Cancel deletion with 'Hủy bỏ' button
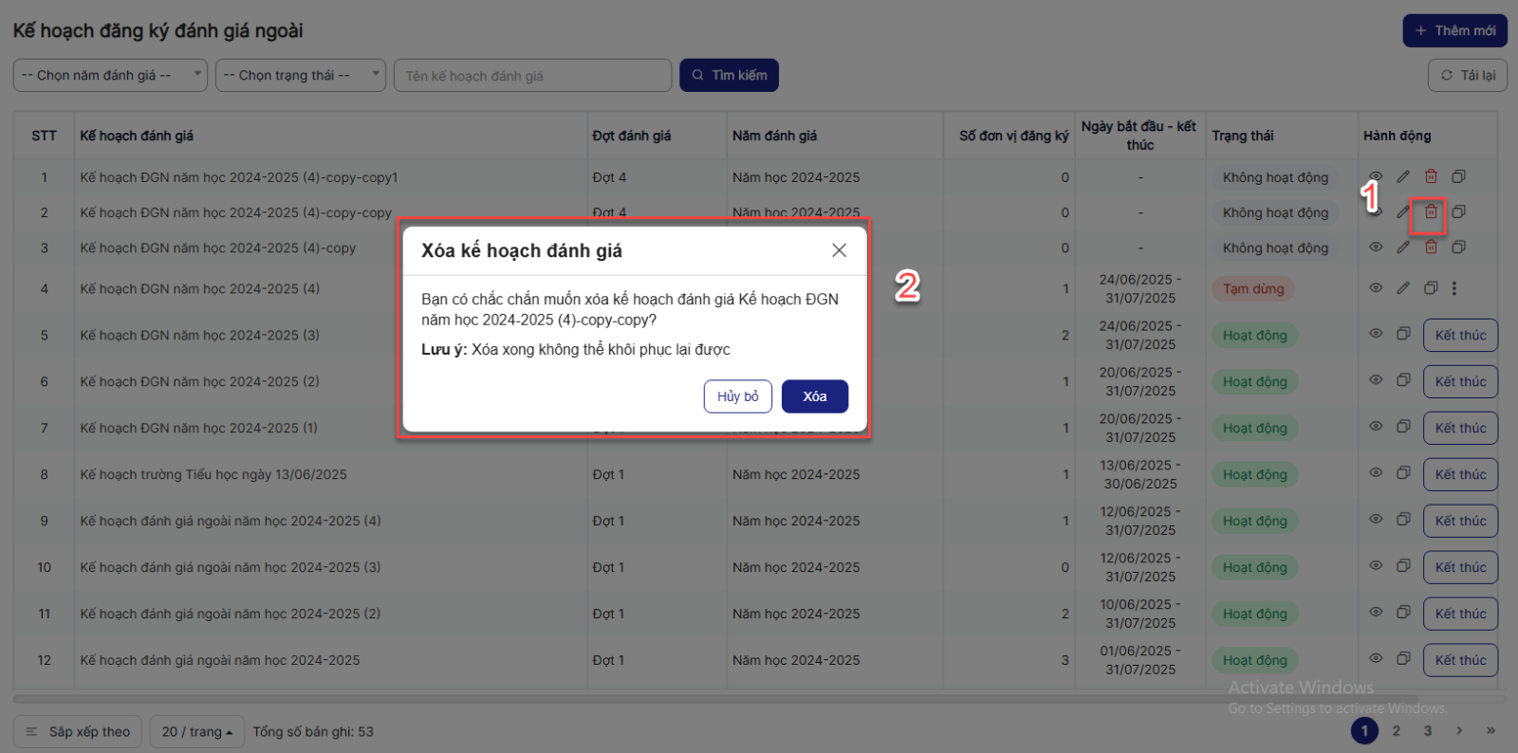This screenshot has height=753, width=1518. (737, 396)
